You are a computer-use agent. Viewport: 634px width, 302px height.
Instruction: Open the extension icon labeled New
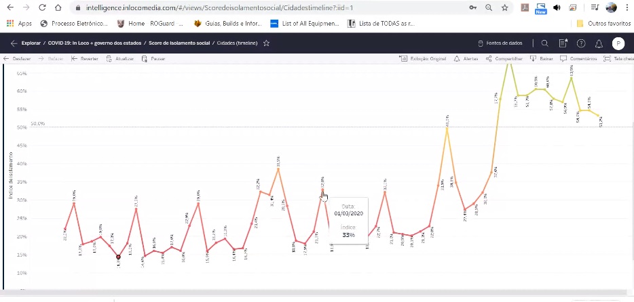(540, 8)
